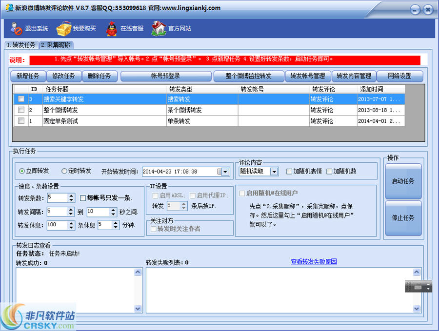Image resolution: width=439 pixels, height=331 pixels.
Task: Open the 我要购买 shopping basket icon
Action: coord(64,29)
